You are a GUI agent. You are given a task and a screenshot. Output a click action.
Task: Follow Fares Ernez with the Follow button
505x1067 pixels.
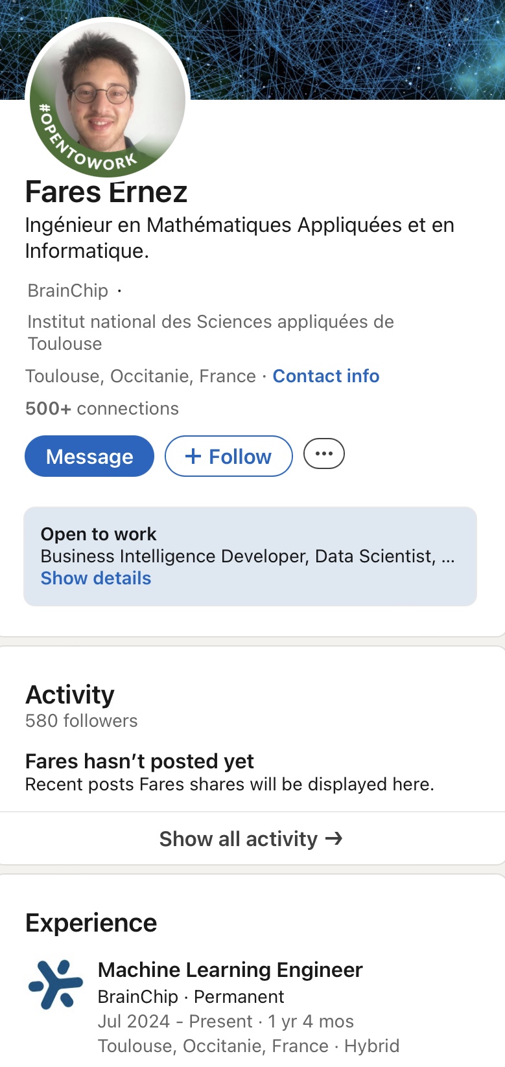(x=228, y=456)
